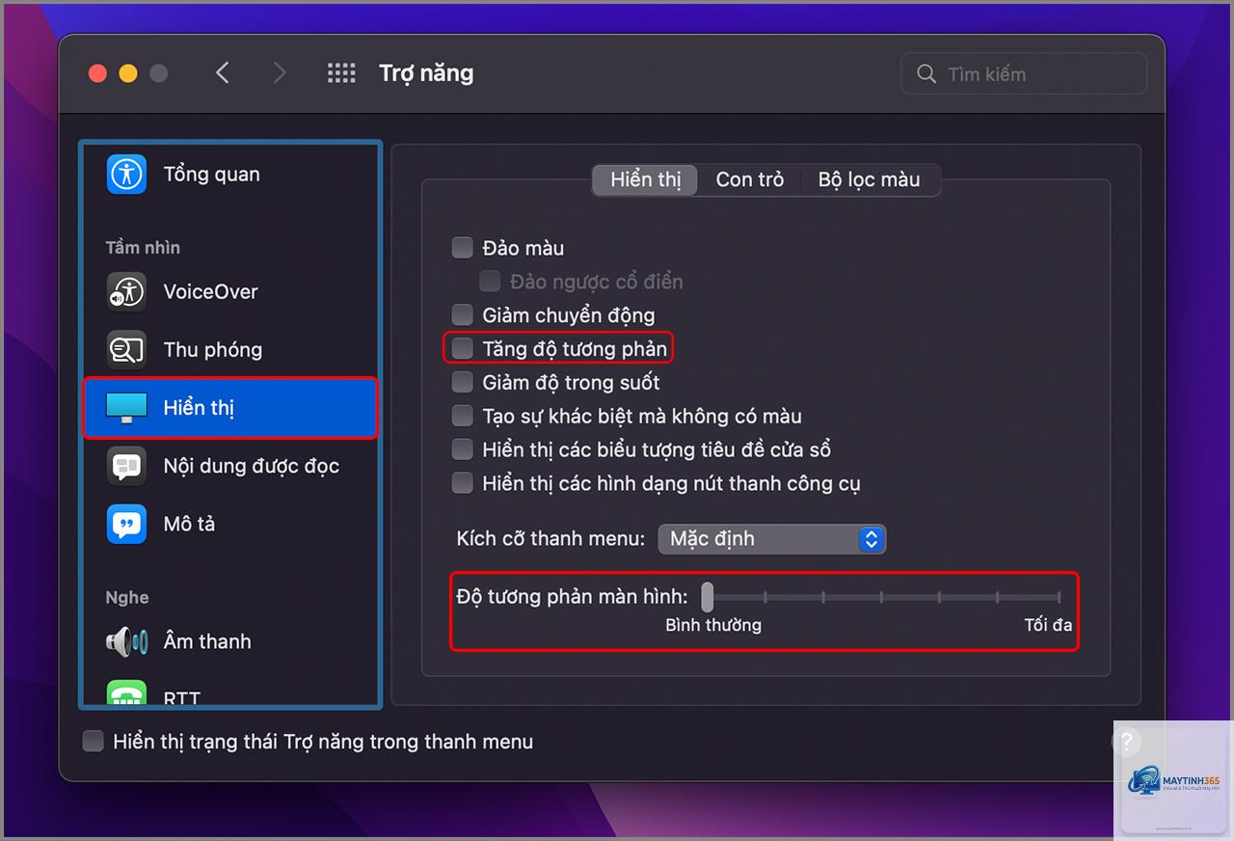
Task: Select Nội dung được đọc label
Action: [x=252, y=466]
